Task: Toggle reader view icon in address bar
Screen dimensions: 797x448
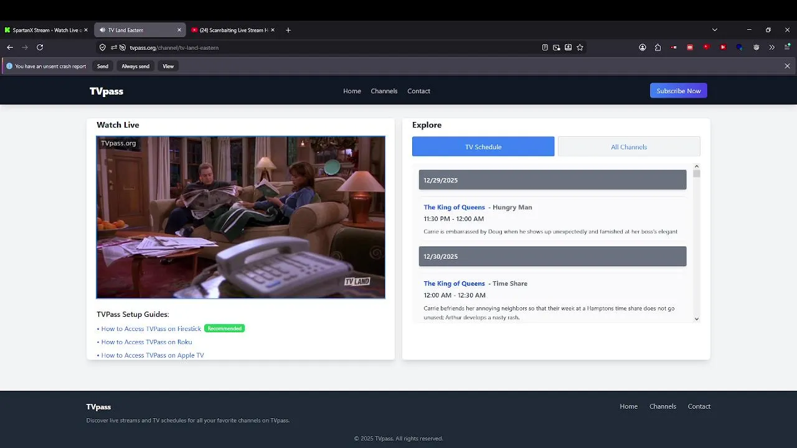Action: (545, 47)
